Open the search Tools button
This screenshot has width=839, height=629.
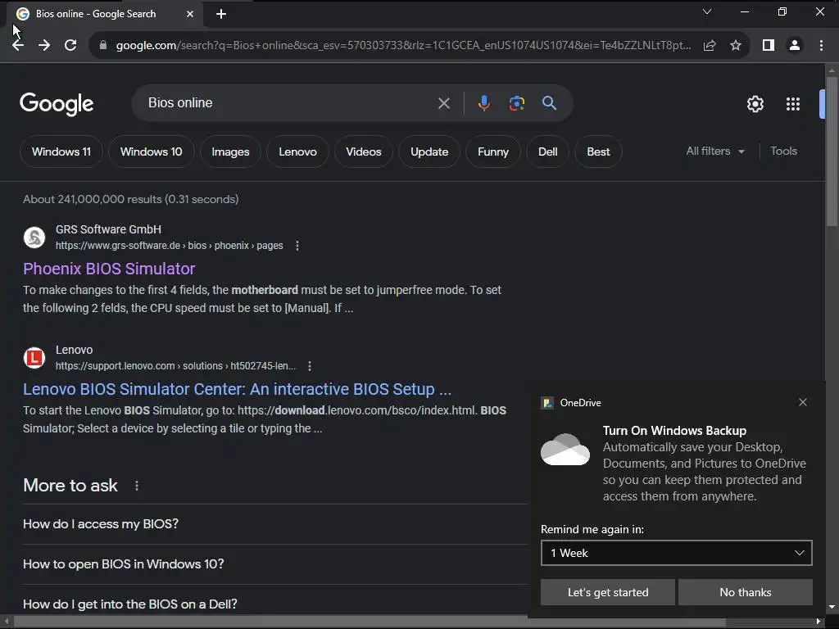[x=783, y=152]
